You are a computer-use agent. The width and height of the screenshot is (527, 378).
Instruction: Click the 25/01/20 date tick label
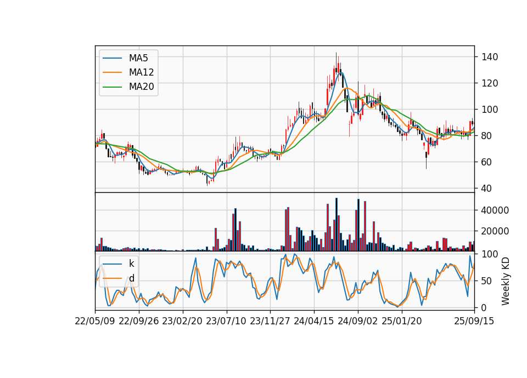pos(402,321)
